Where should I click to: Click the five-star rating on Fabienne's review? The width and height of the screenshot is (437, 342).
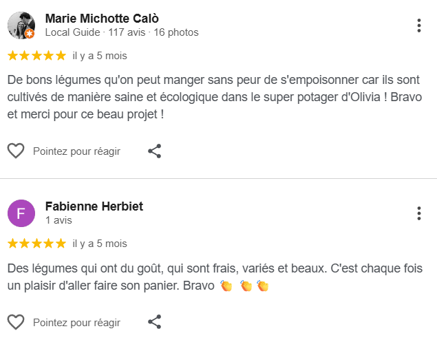point(36,243)
